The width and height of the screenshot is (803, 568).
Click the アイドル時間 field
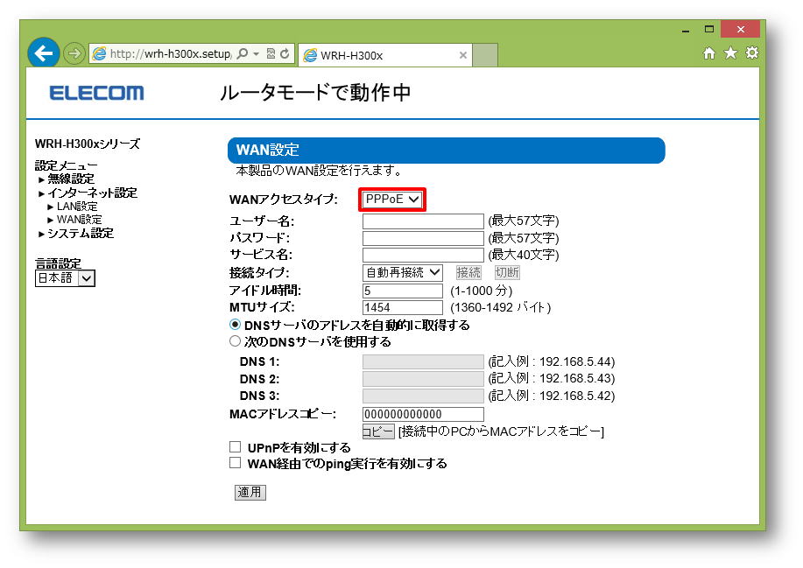pos(403,291)
